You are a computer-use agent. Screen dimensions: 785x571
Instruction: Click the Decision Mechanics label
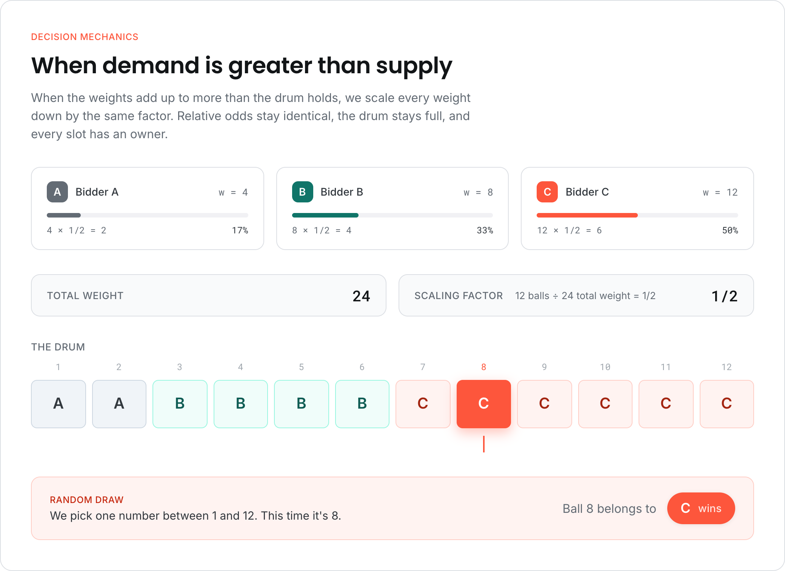click(85, 37)
